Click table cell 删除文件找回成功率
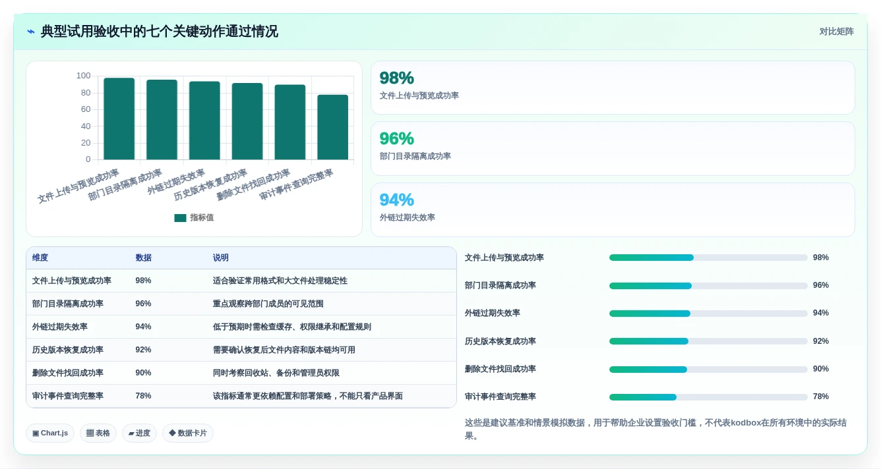 tap(68, 373)
